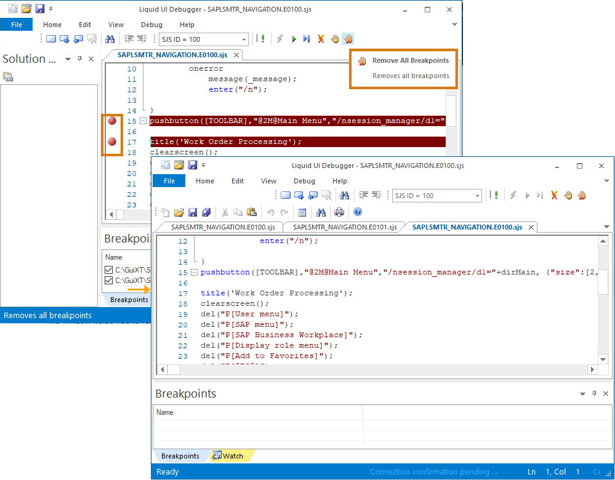The width and height of the screenshot is (615, 480).
Task: Select Breakpoints tab at bottom of front window
Action: point(180,456)
